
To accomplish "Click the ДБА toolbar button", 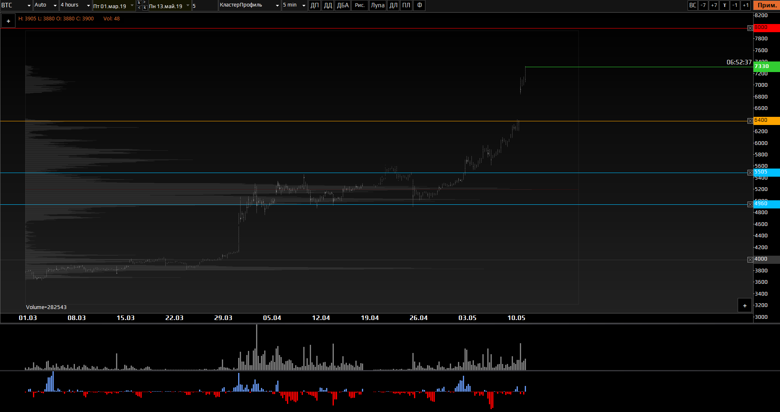I will click(x=343, y=5).
